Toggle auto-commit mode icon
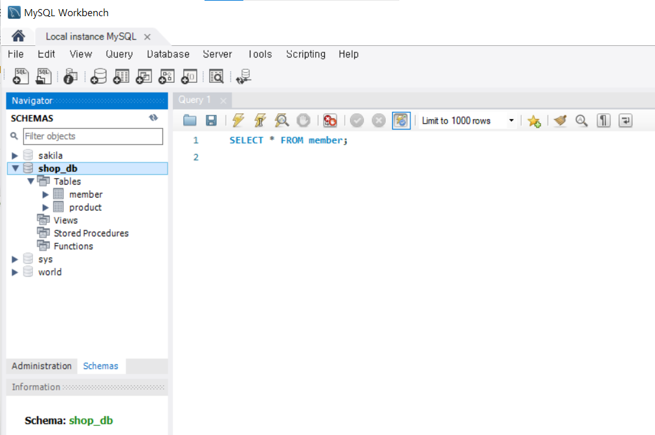The width and height of the screenshot is (655, 435). pos(401,121)
